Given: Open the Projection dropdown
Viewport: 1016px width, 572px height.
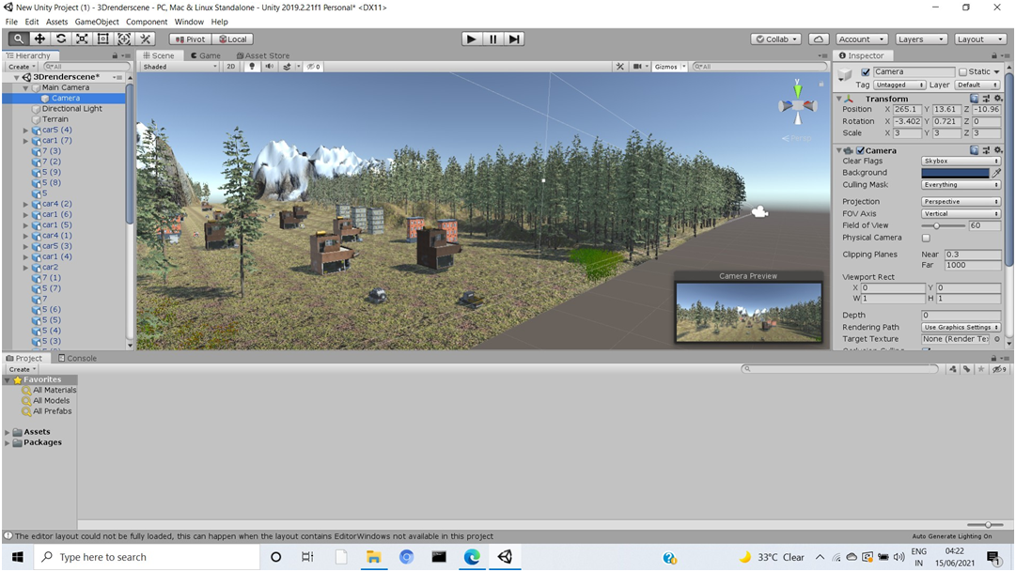Looking at the screenshot, I should (960, 201).
